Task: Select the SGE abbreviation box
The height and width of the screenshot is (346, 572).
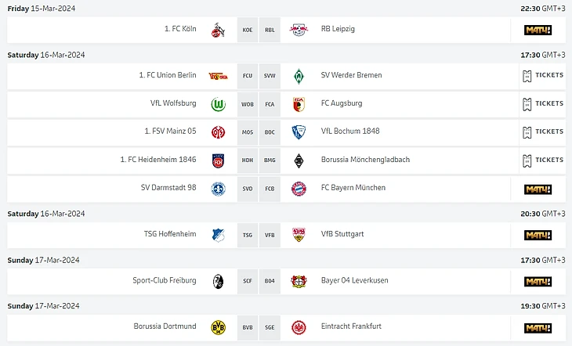Action: 270,327
